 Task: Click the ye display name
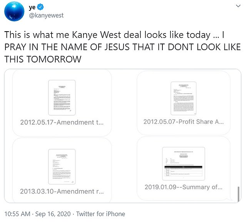32,7
